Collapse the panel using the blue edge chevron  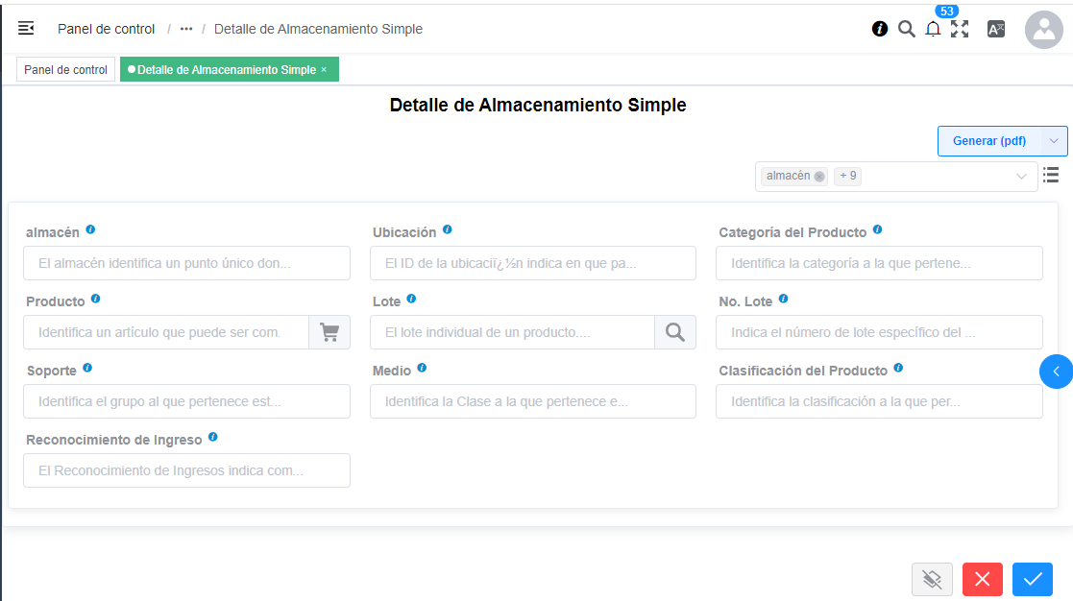[1056, 371]
